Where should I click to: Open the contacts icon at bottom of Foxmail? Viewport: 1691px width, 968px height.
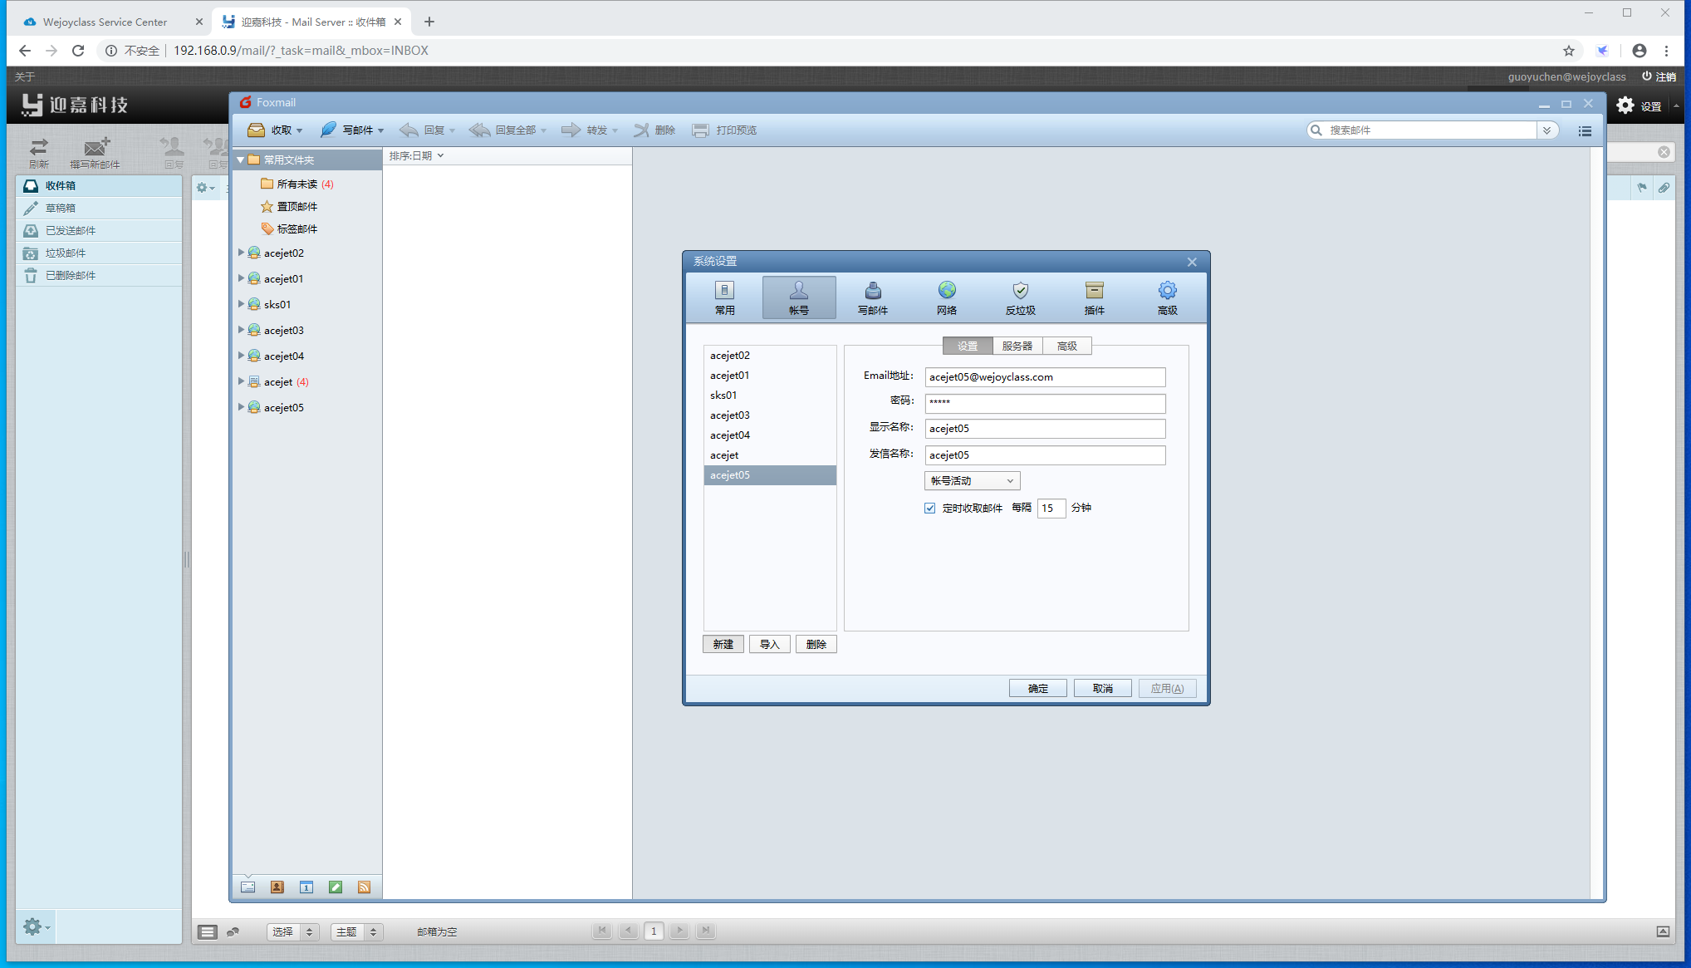[277, 887]
